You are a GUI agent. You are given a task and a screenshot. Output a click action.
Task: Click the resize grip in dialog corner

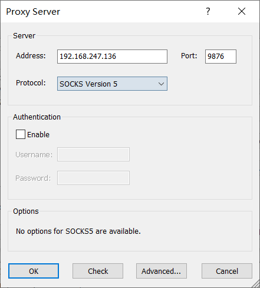(255, 284)
